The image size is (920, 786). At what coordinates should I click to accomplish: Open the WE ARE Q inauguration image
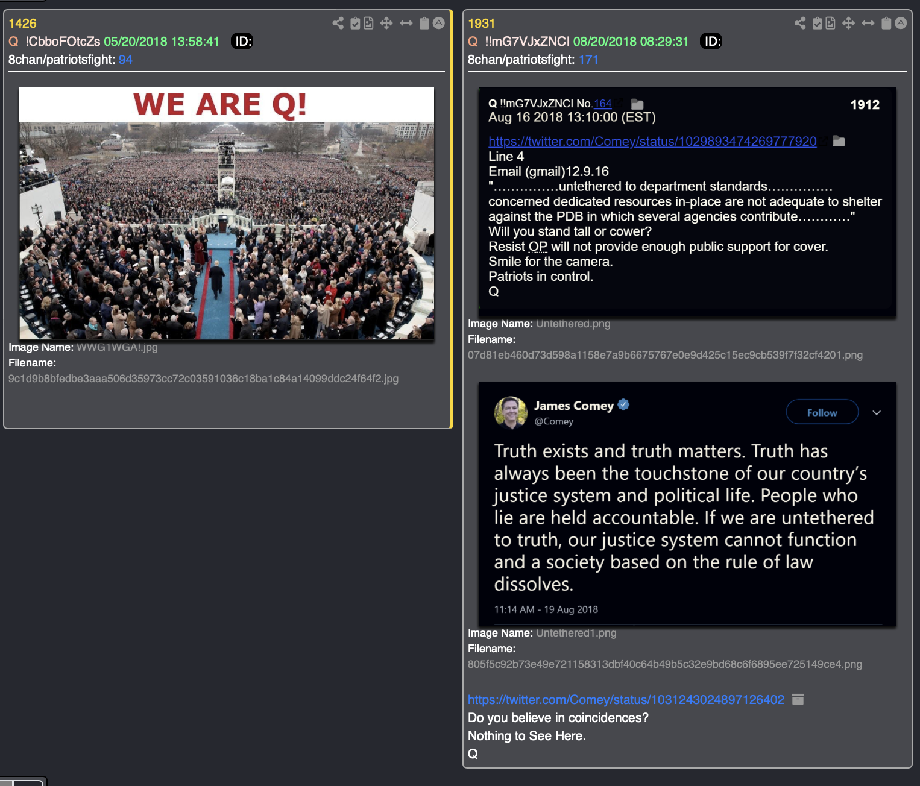point(227,213)
